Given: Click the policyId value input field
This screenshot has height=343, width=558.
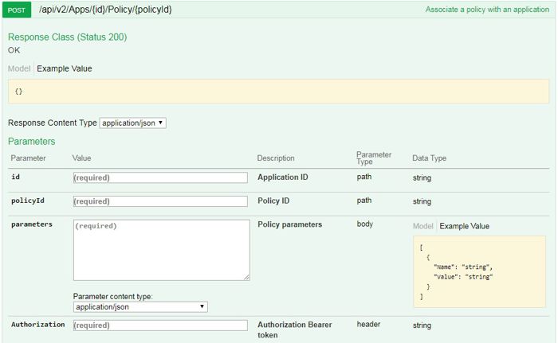Looking at the screenshot, I should point(160,201).
